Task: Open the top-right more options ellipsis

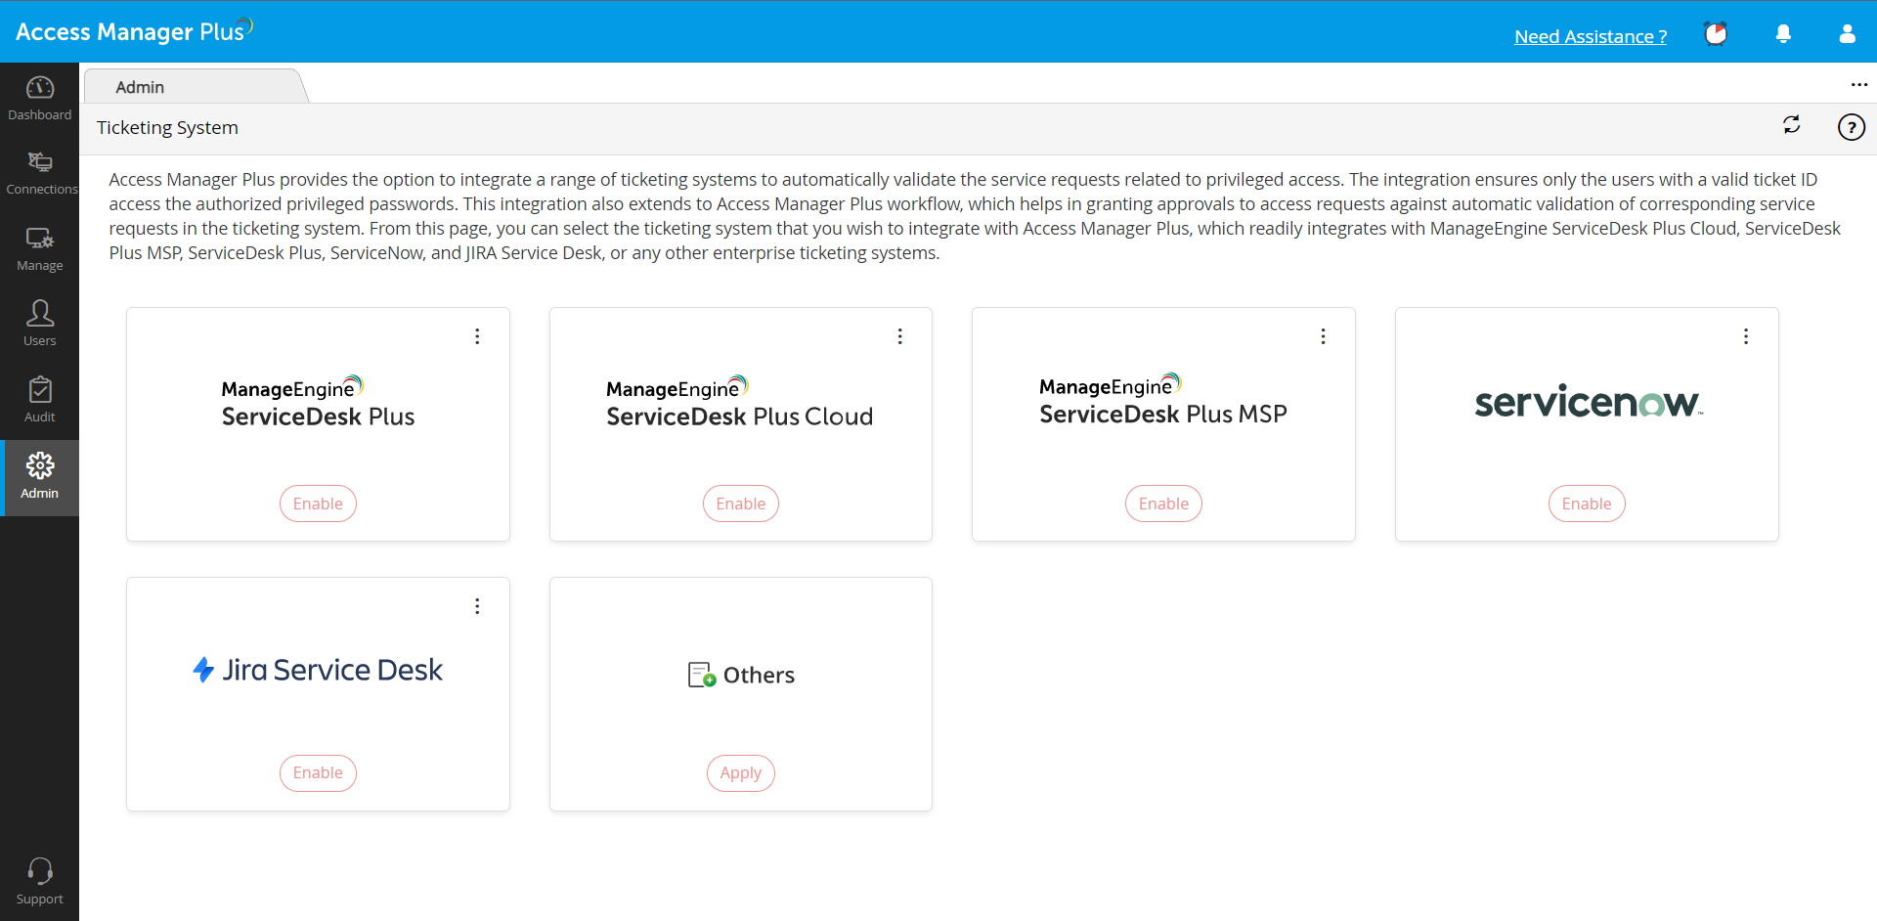Action: coord(1858,85)
